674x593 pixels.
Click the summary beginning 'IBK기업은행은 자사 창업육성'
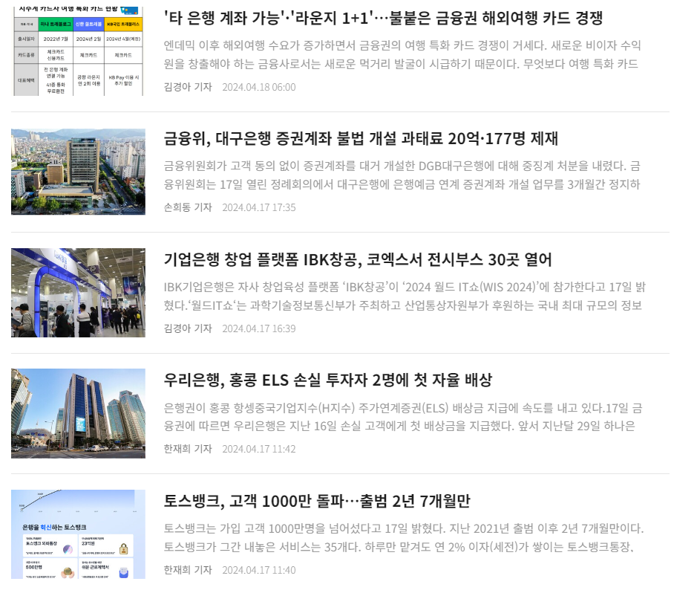click(x=405, y=296)
